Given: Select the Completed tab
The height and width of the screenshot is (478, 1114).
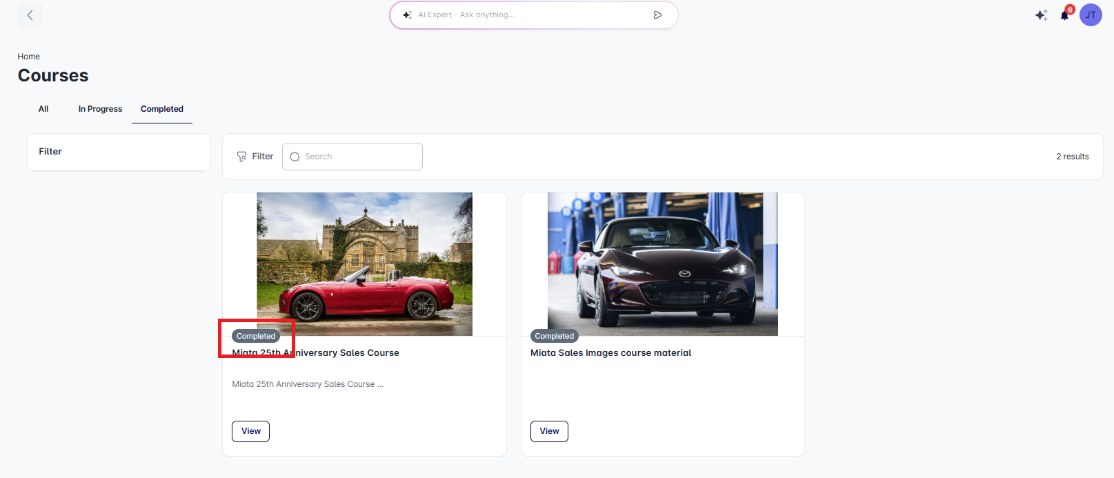Looking at the screenshot, I should pos(162,109).
